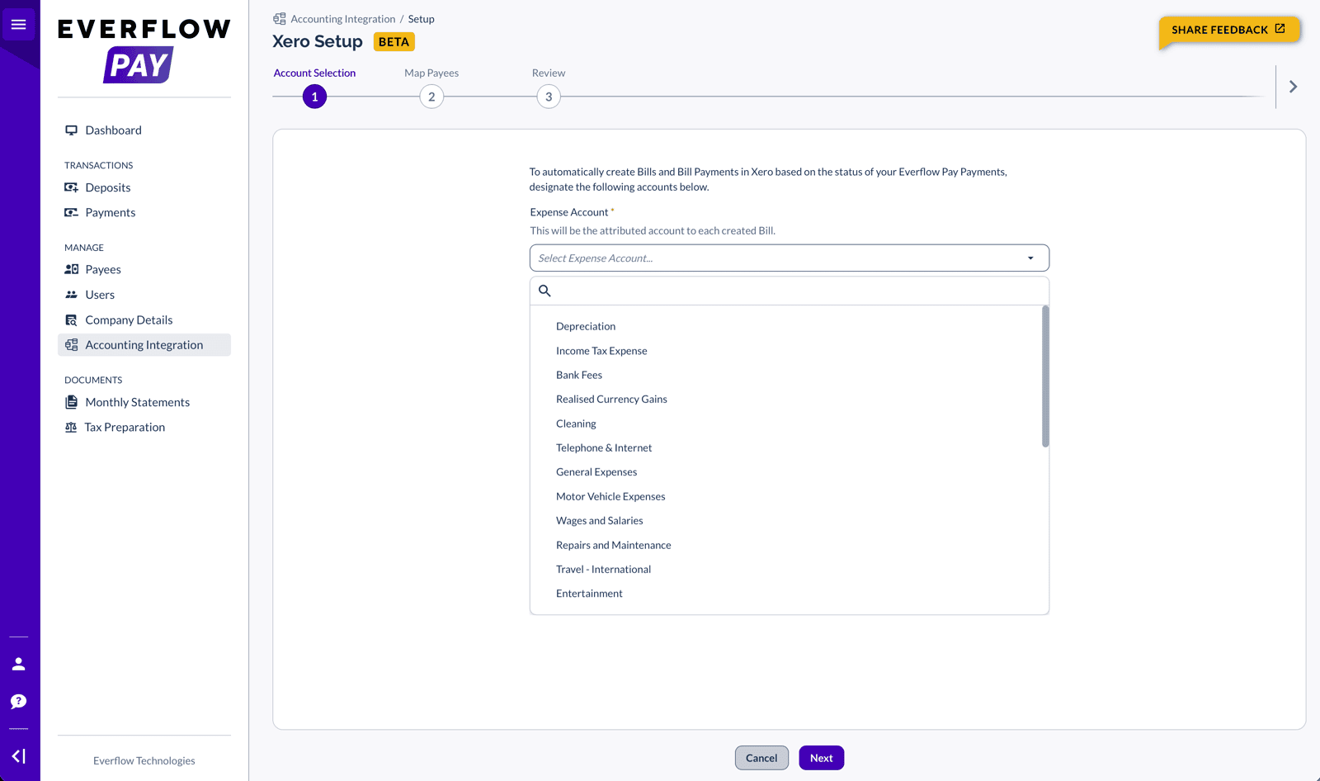Open the Payees page
This screenshot has width=1320, height=781.
coord(103,269)
